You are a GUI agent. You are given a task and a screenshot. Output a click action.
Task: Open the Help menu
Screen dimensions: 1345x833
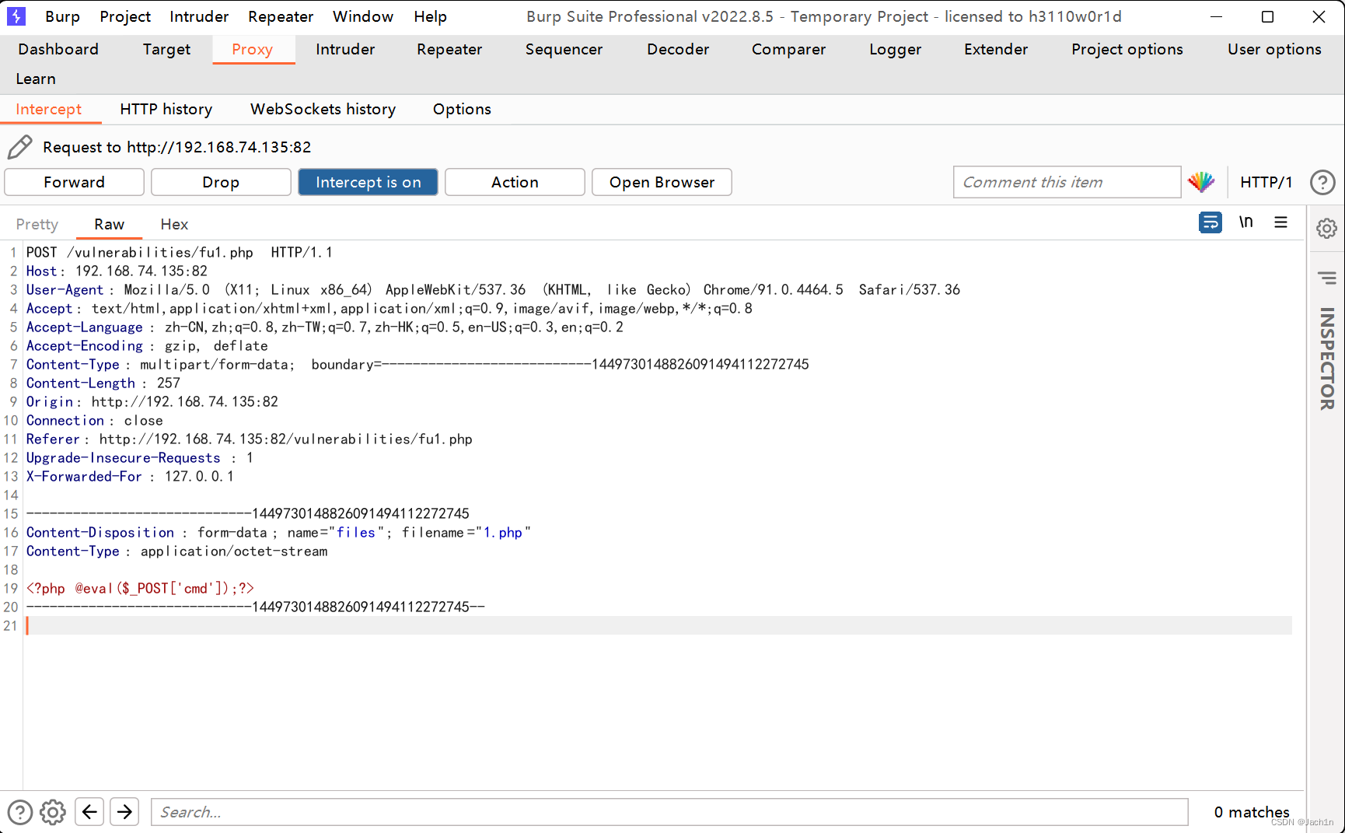pos(430,16)
